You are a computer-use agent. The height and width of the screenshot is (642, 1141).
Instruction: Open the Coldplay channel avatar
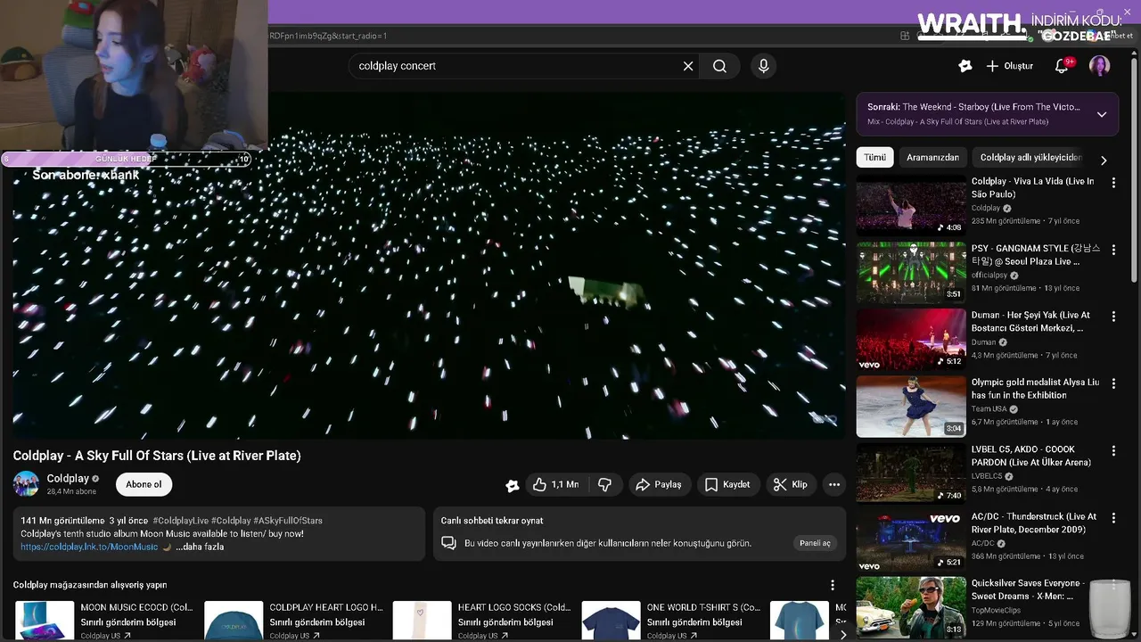tap(26, 483)
